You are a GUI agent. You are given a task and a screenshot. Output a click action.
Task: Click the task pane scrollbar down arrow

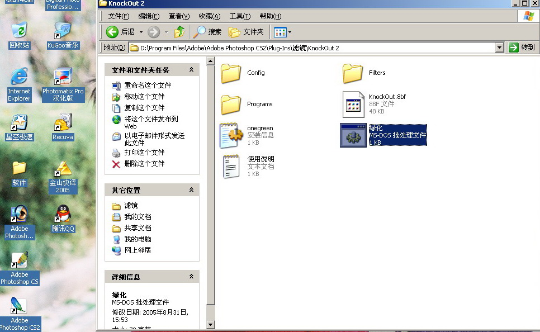(211, 324)
